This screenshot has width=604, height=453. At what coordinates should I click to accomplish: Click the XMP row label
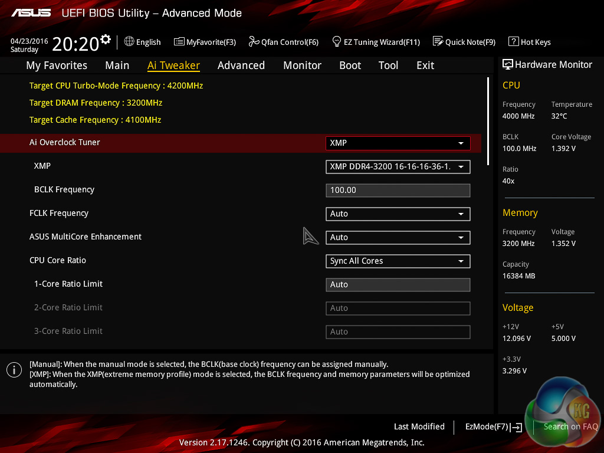42,166
